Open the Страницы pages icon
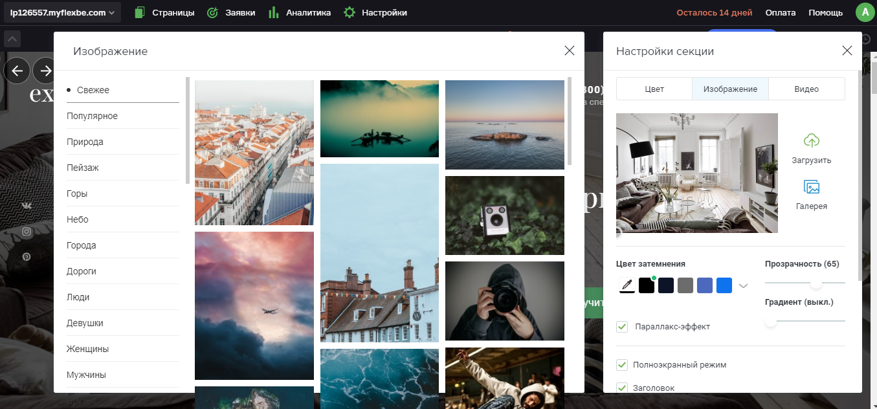Viewport: 877px width, 409px height. point(140,12)
